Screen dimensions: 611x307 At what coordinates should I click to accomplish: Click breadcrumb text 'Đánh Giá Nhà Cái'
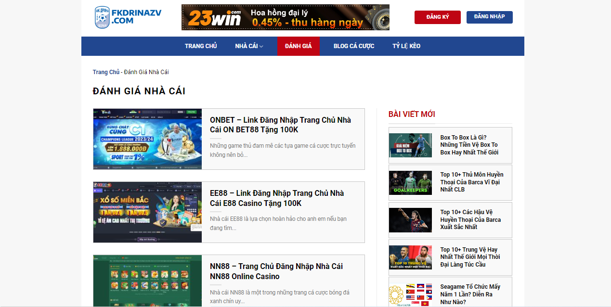[x=146, y=72]
